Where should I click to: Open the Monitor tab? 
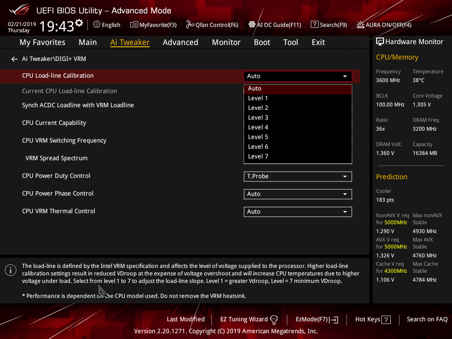226,42
